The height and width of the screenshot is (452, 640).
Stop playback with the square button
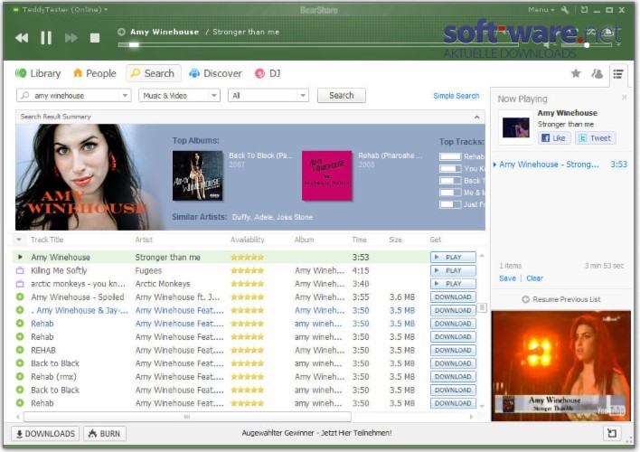coord(95,38)
